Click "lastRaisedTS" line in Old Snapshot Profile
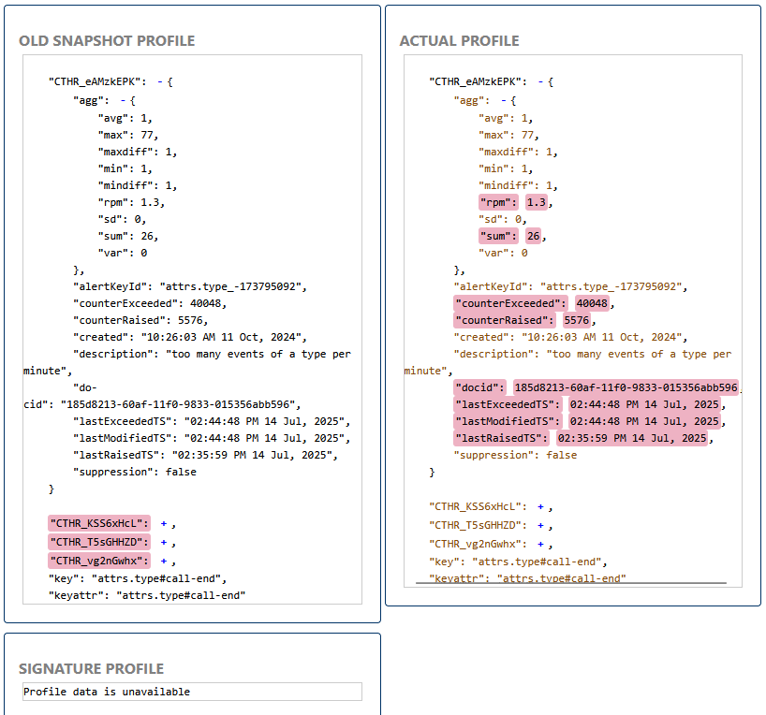 coord(206,455)
